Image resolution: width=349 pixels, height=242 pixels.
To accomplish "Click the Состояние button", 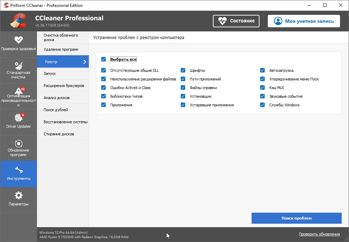I will (x=236, y=21).
